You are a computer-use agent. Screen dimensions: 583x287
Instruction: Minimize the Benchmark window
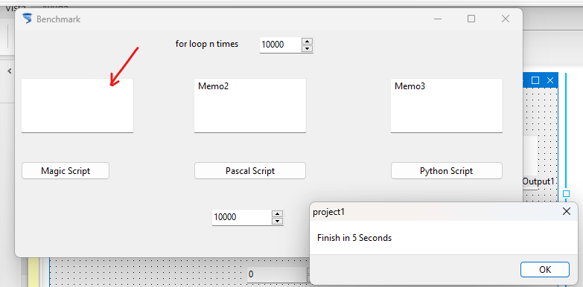438,19
